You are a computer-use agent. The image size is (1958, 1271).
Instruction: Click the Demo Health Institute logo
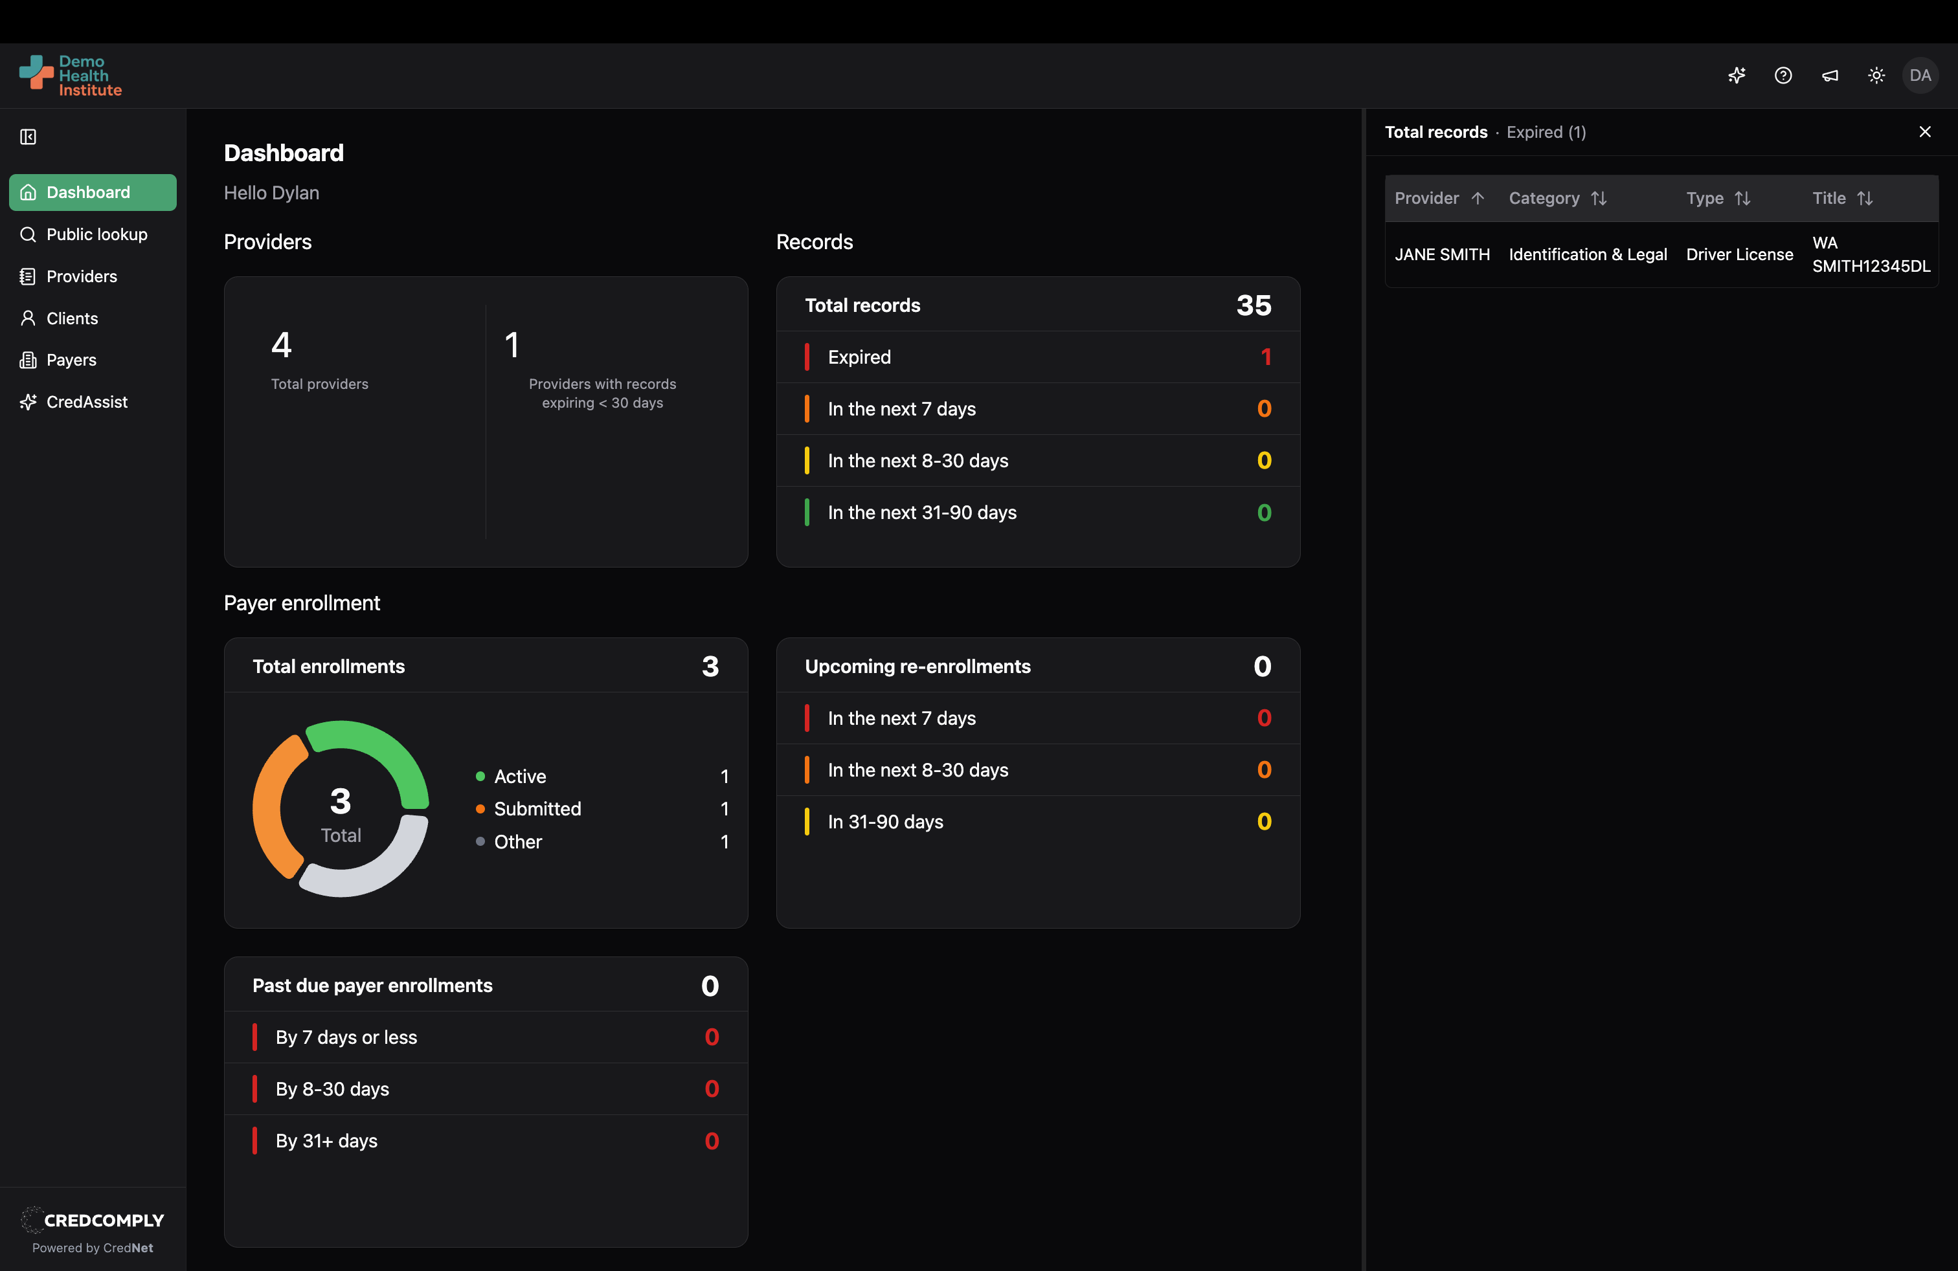tap(71, 76)
